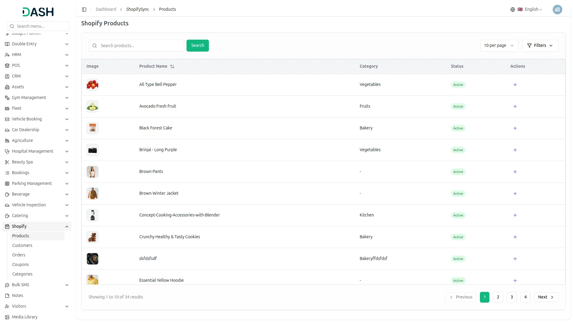Click the plus icon for Brinjal - Long Purple

pyautogui.click(x=515, y=150)
